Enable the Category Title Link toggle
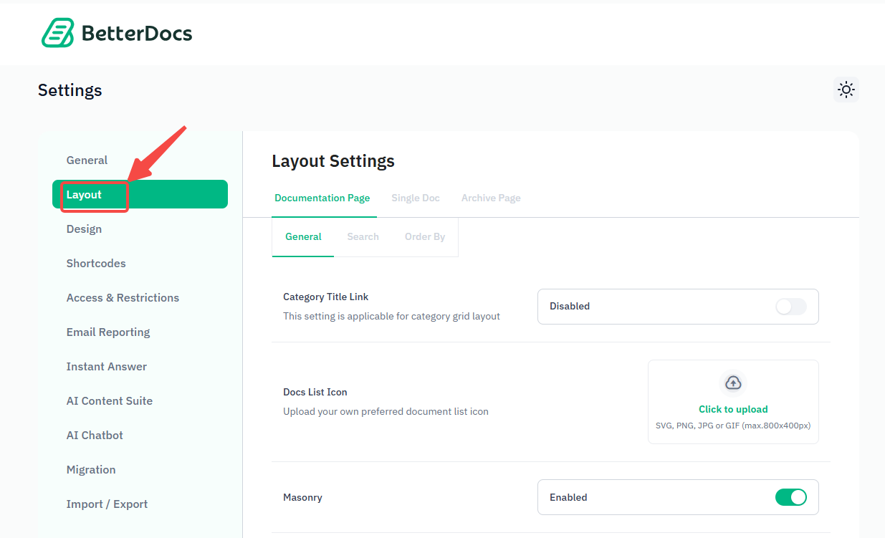Screen dimensions: 885x538 [790, 307]
